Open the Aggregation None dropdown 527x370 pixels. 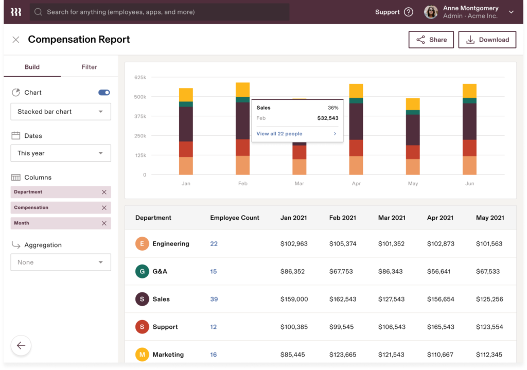[60, 262]
